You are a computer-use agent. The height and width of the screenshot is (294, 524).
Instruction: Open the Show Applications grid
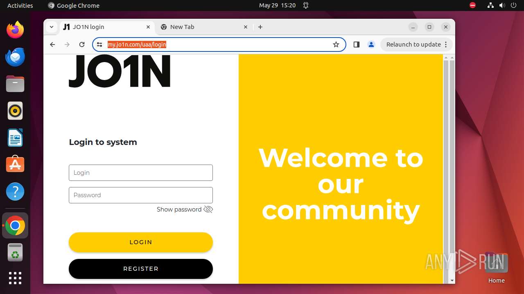click(x=15, y=278)
